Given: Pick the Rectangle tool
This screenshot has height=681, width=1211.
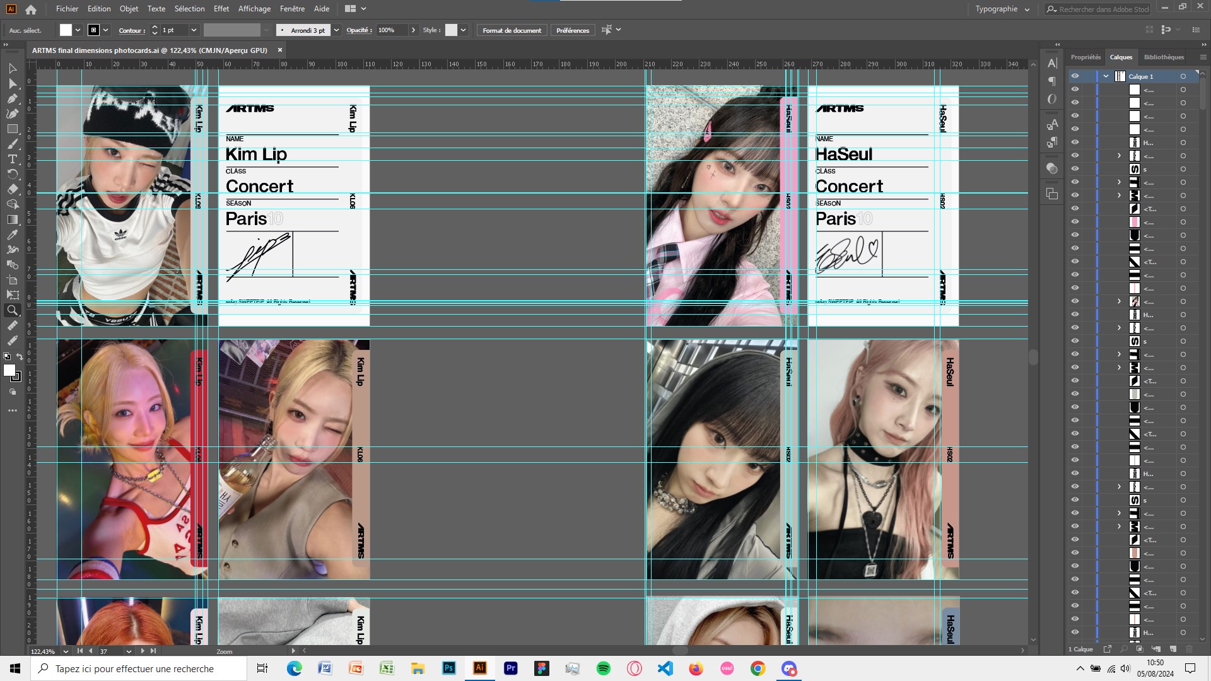Looking at the screenshot, I should coord(12,129).
